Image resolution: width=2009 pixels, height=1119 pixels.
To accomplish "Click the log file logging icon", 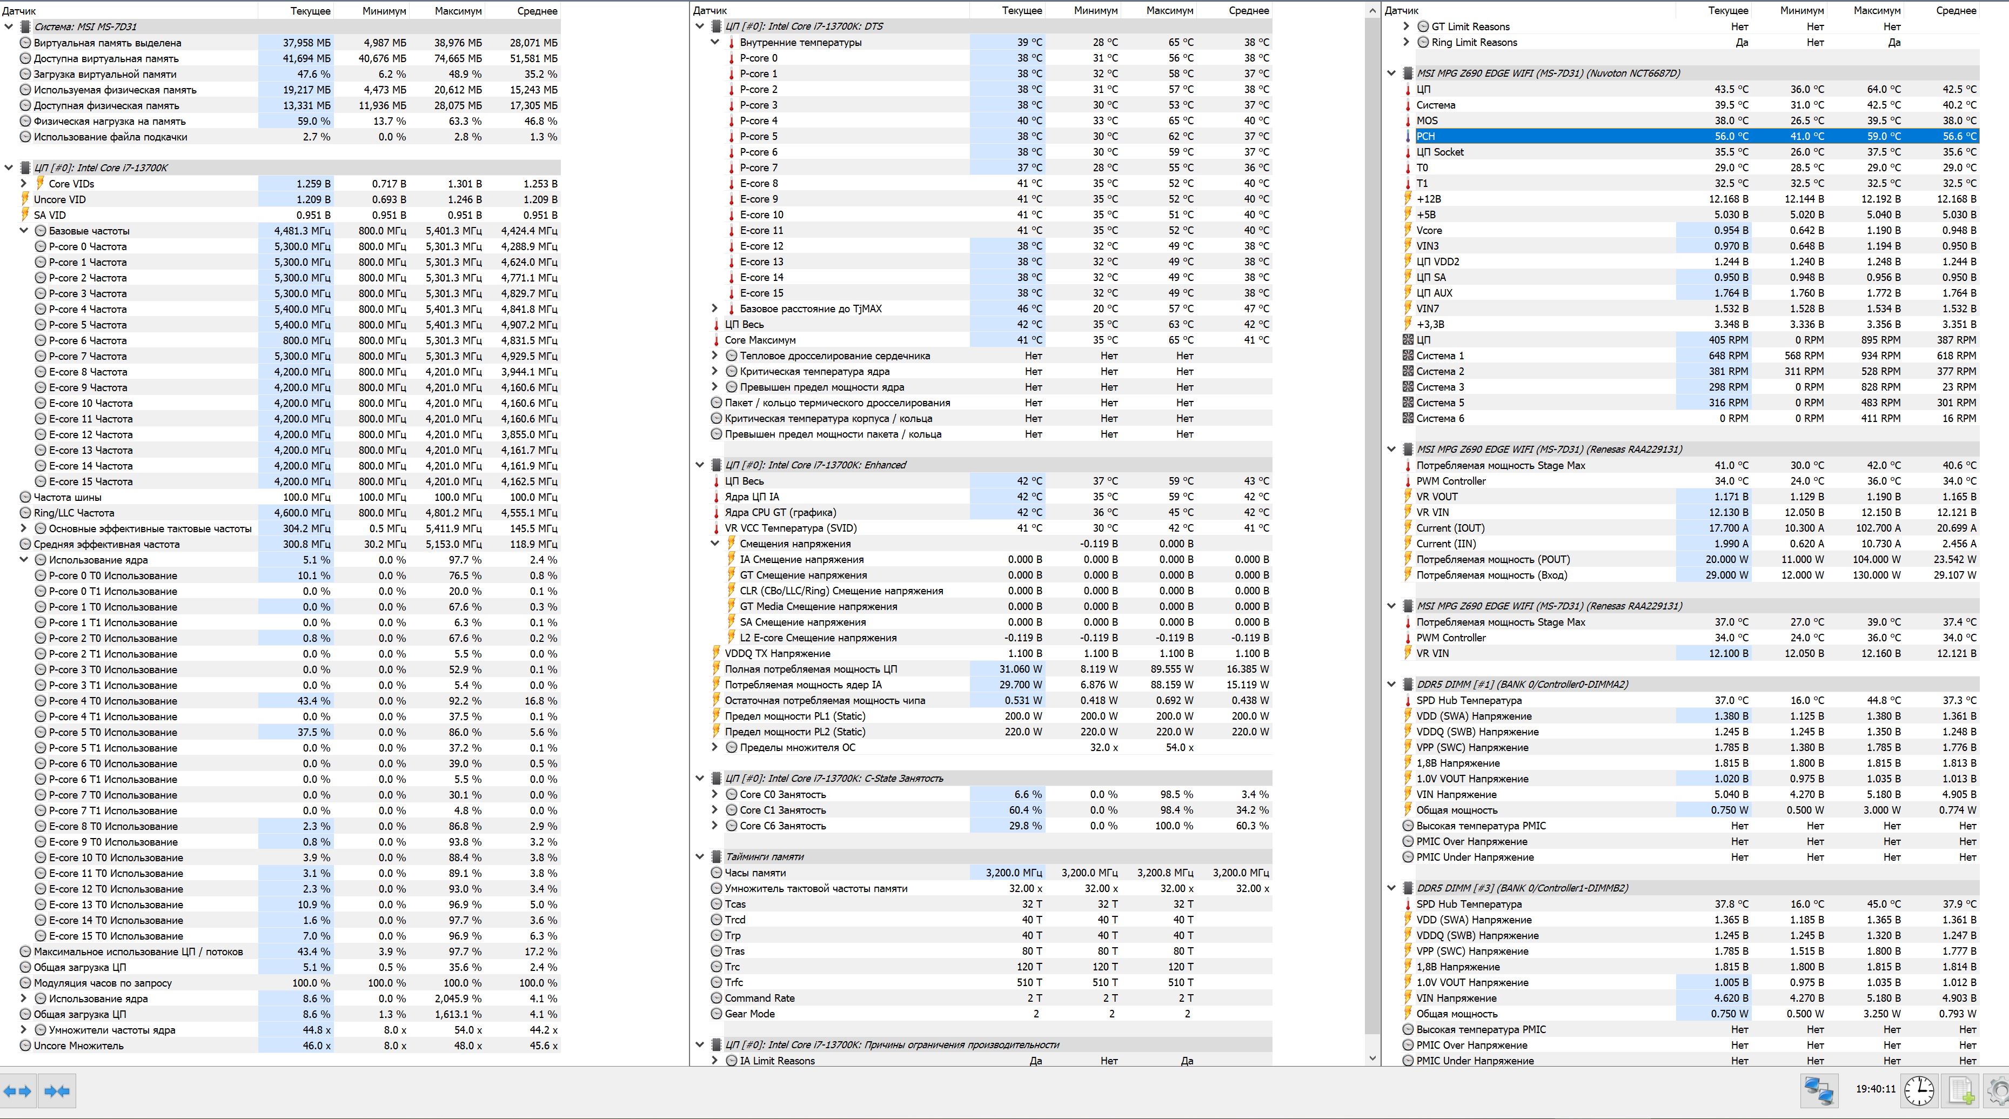I will tap(1961, 1091).
